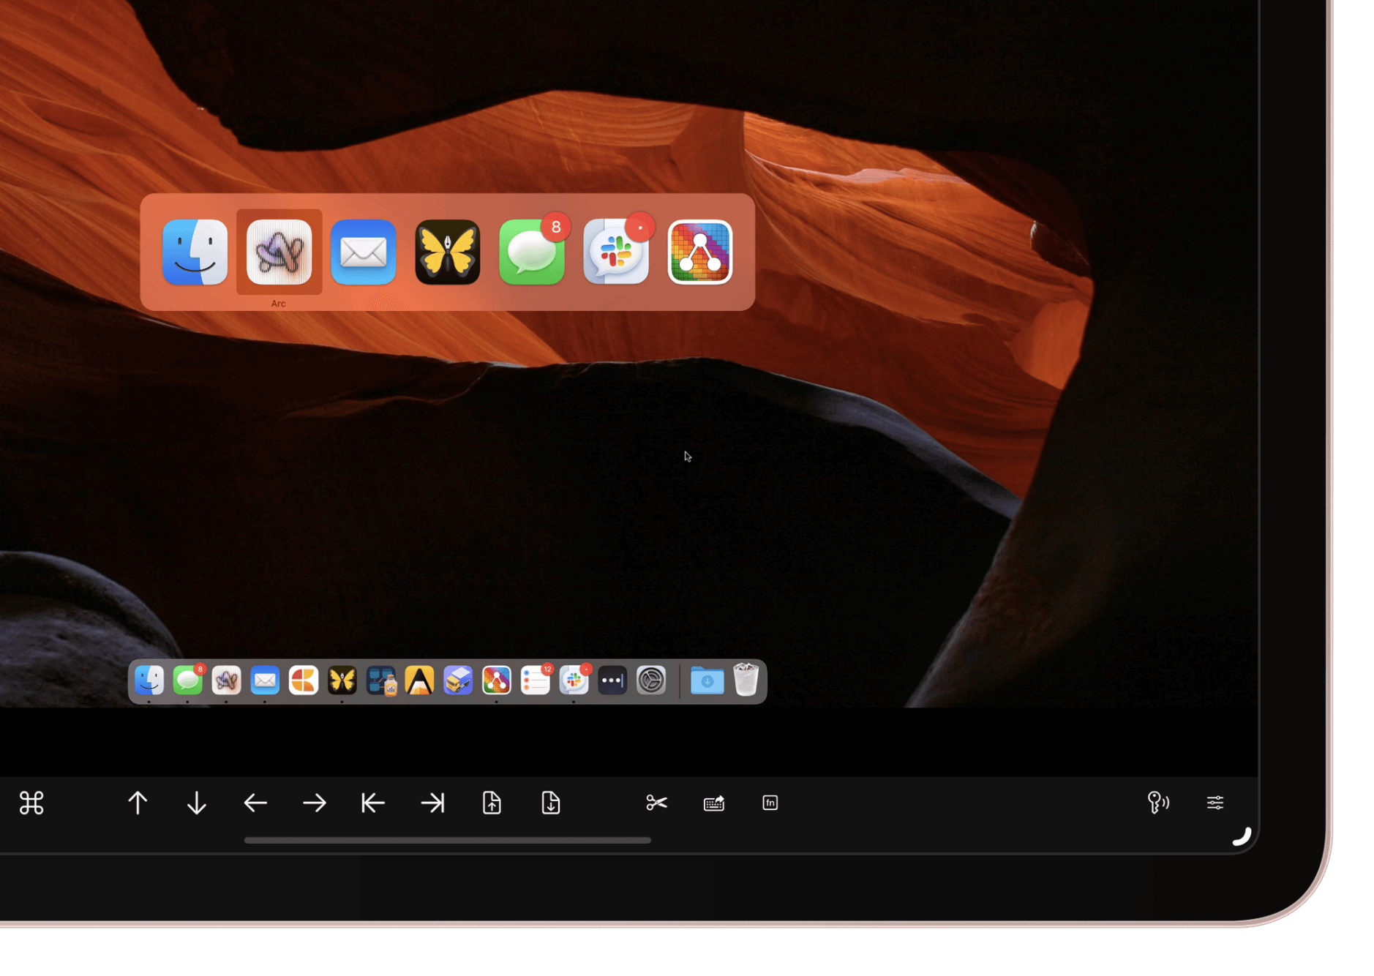
Task: Open the scissors clipboard actions
Action: 657,803
